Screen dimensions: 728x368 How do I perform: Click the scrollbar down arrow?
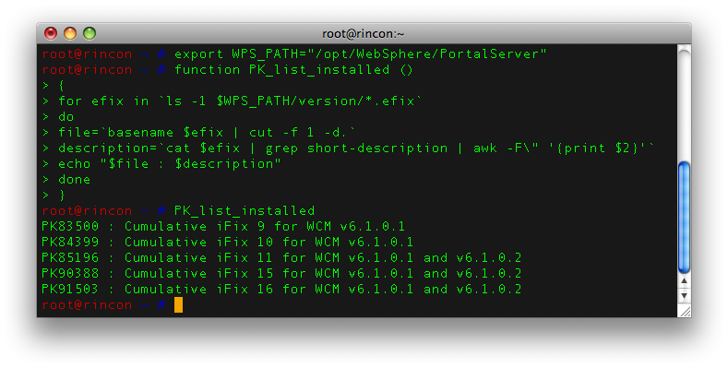click(x=684, y=296)
